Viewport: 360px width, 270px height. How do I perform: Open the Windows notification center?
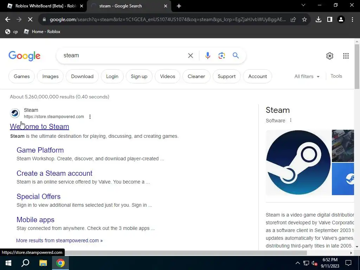tap(348, 263)
